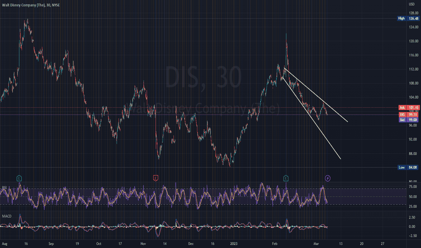The height and width of the screenshot is (248, 421).
Task: Click the 104.00 price axis label
Action: pos(413,97)
